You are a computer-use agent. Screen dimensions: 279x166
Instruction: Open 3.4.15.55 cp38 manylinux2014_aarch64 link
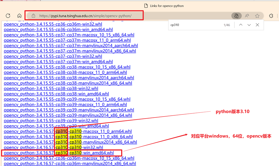[69, 78]
